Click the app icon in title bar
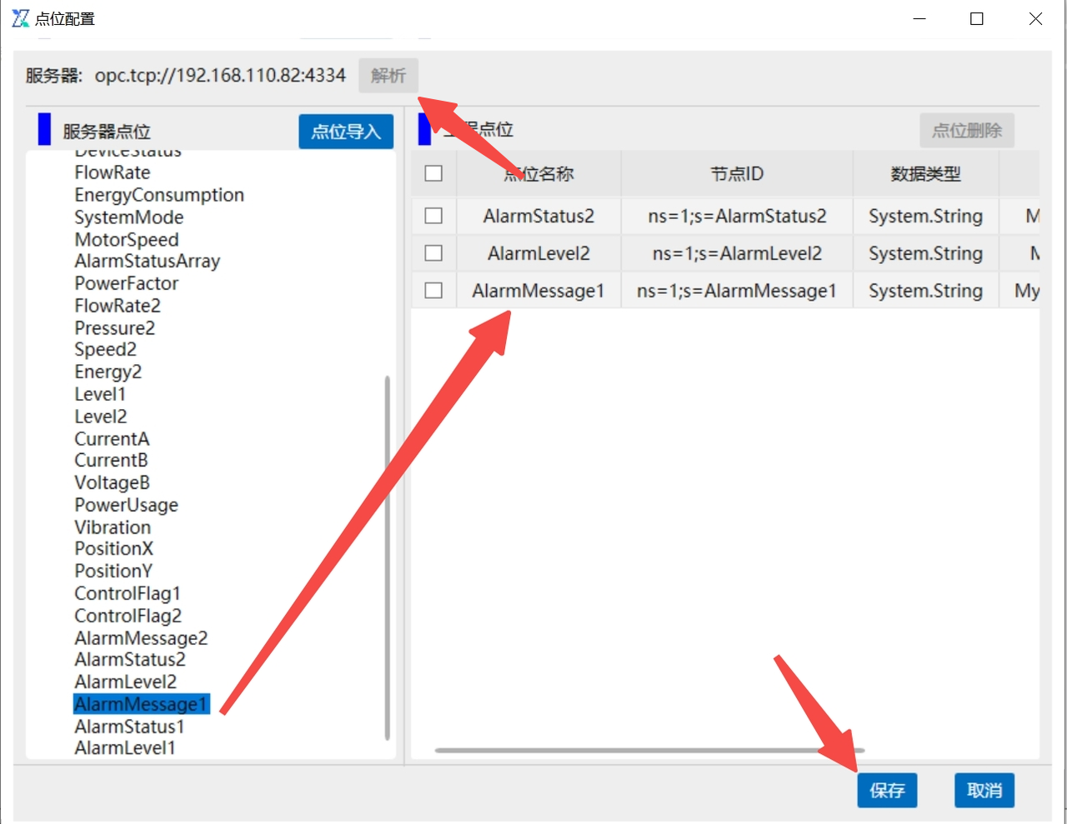This screenshot has height=824, width=1067. pos(21,18)
